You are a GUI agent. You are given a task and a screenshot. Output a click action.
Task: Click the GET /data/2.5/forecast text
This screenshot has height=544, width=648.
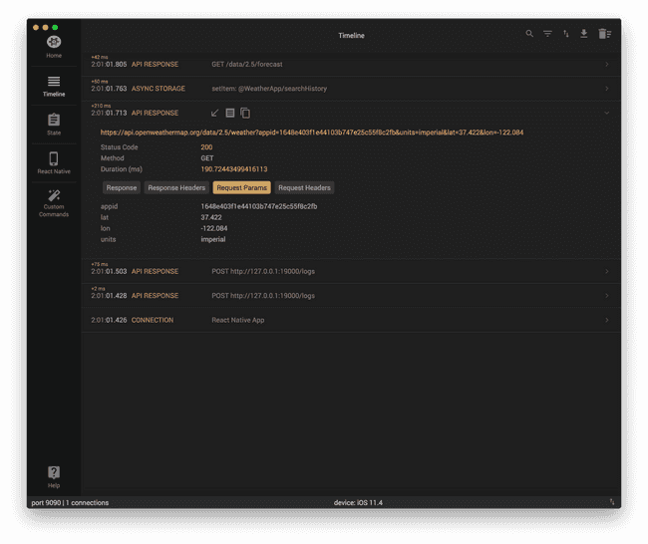pos(247,64)
